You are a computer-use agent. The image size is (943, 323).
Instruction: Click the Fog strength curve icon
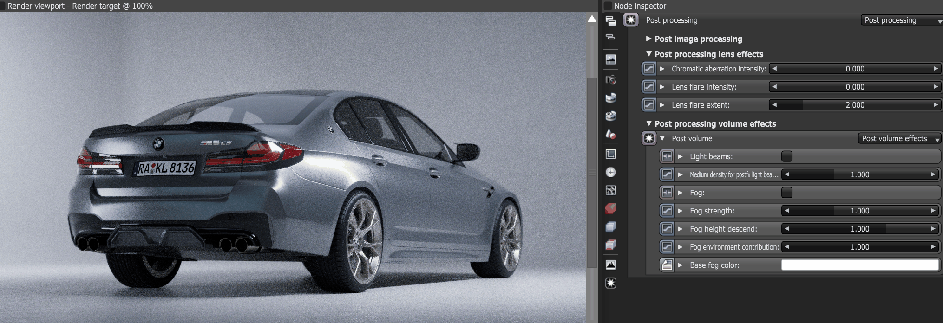coord(667,211)
